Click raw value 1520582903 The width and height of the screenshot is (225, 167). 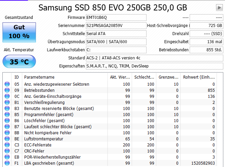[x=203, y=163]
